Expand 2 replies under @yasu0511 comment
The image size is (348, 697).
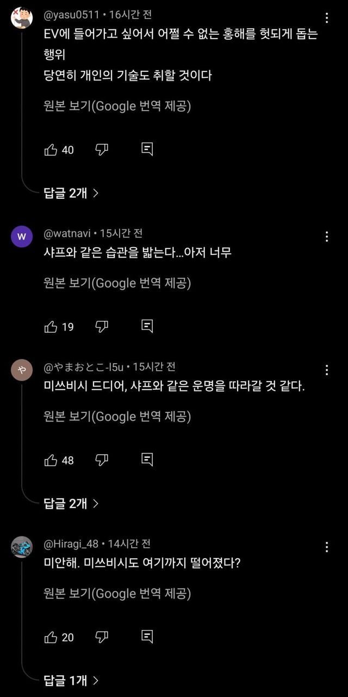click(x=71, y=193)
